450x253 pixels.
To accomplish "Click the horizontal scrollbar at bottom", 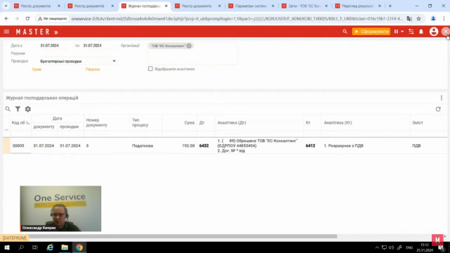I will (183, 237).
